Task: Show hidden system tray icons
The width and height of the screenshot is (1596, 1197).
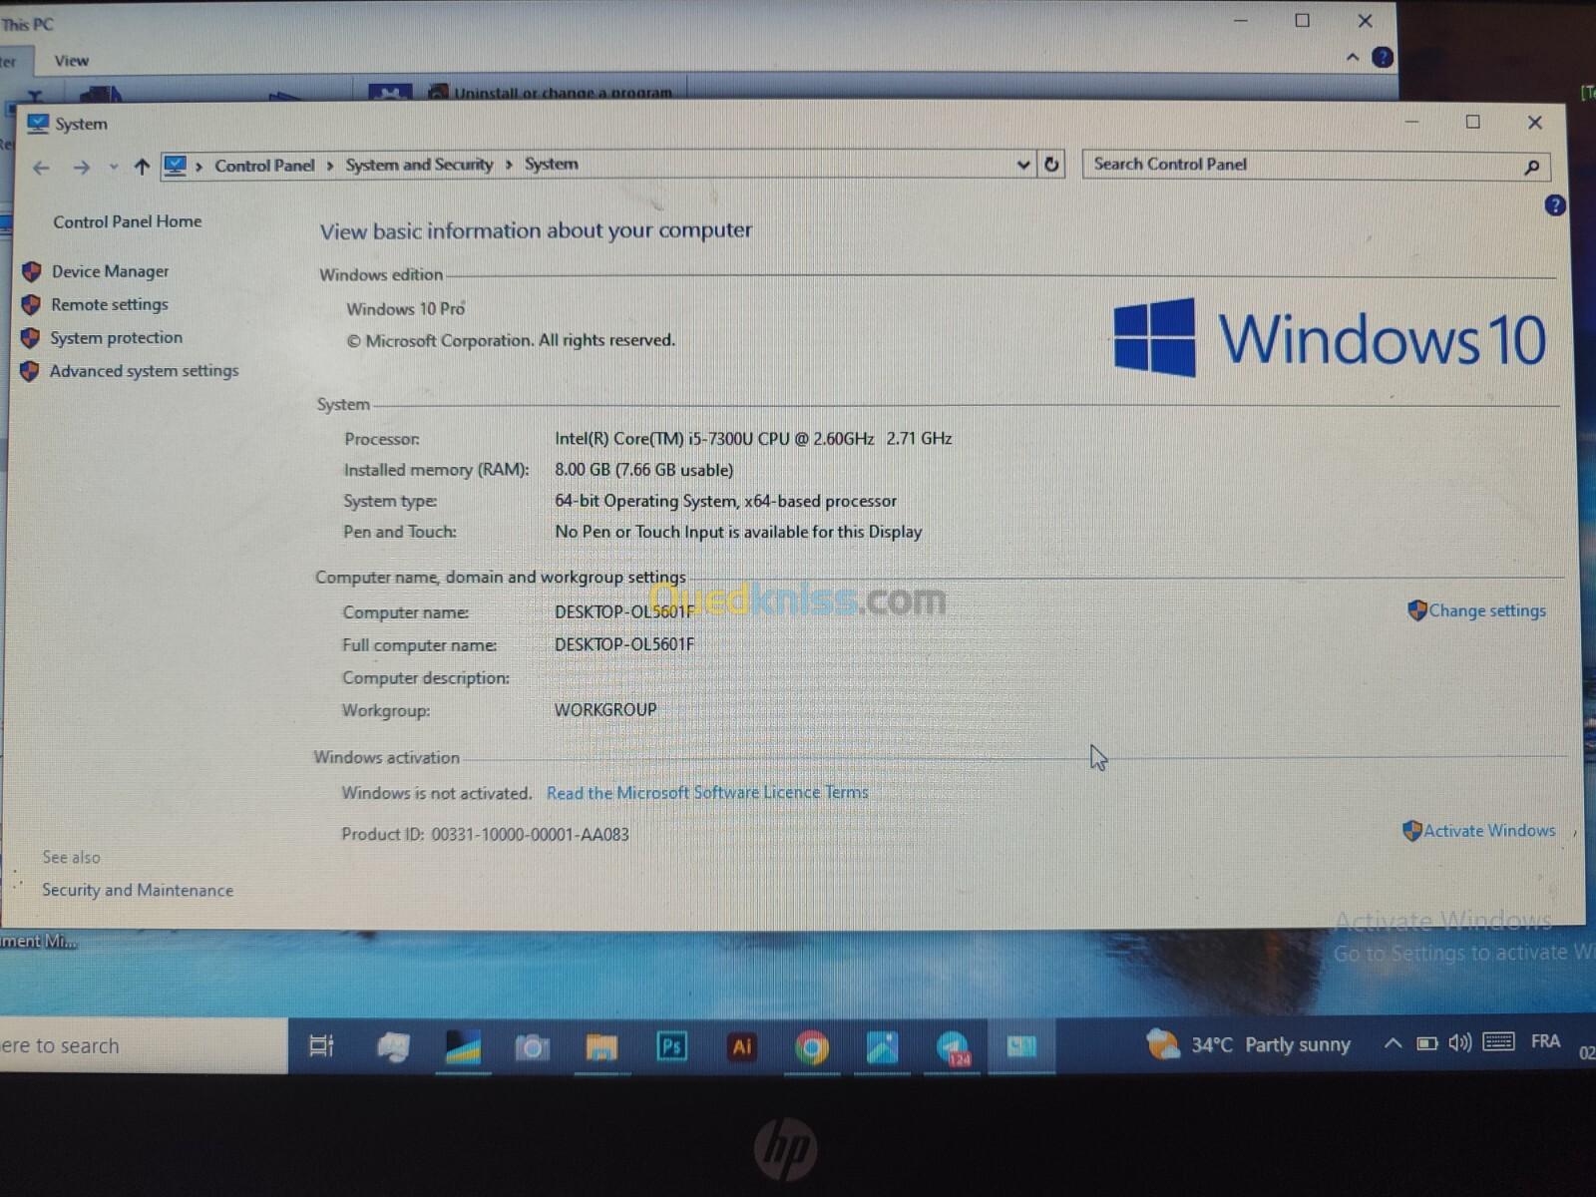Action: (1393, 1043)
